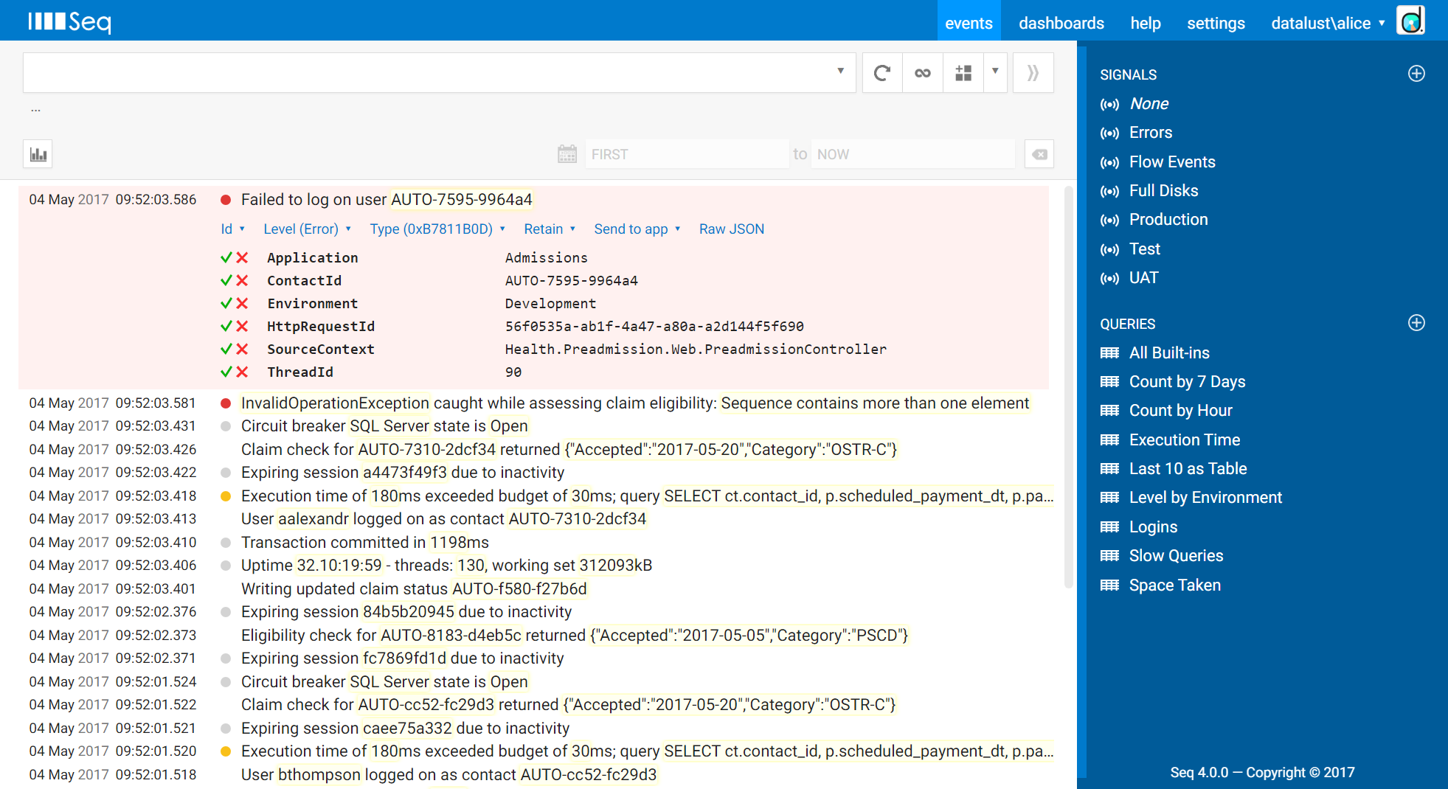Click the events list vertical scrollbar

tap(1068, 387)
